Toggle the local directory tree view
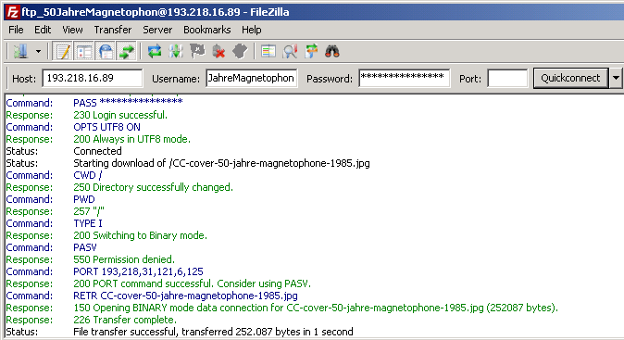This screenshot has height=340, width=624. click(x=84, y=51)
